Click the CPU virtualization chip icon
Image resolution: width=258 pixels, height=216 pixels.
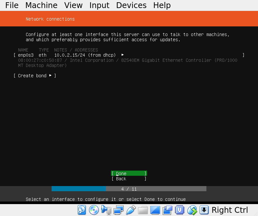pyautogui.click(x=180, y=210)
